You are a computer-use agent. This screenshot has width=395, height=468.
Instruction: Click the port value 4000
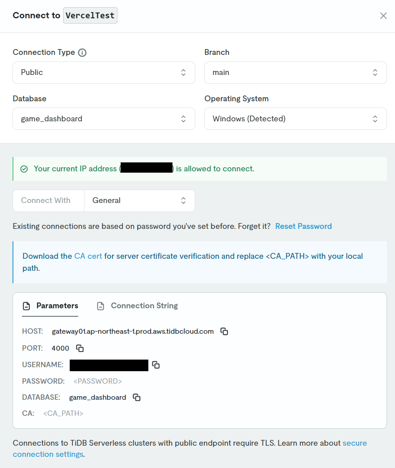(x=60, y=348)
